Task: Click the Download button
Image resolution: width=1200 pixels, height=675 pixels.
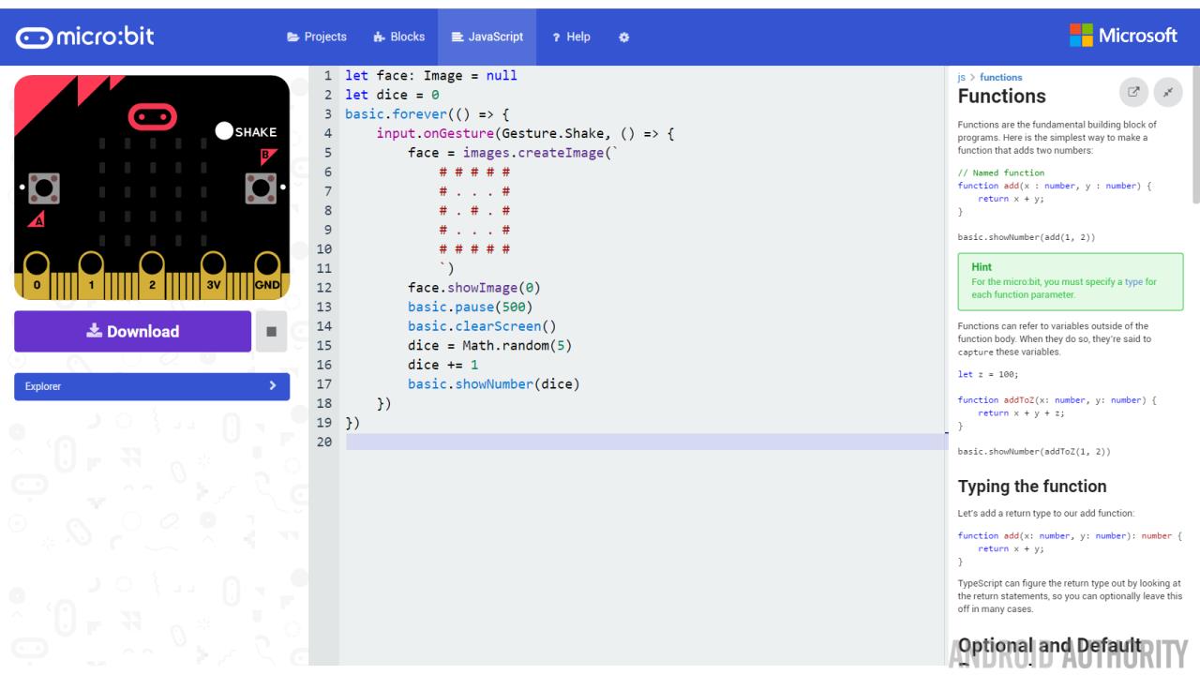Action: tap(132, 332)
